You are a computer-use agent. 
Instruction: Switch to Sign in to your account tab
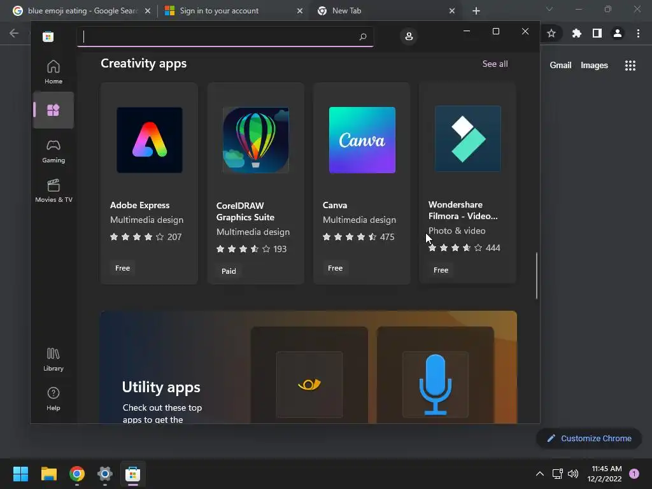(219, 11)
